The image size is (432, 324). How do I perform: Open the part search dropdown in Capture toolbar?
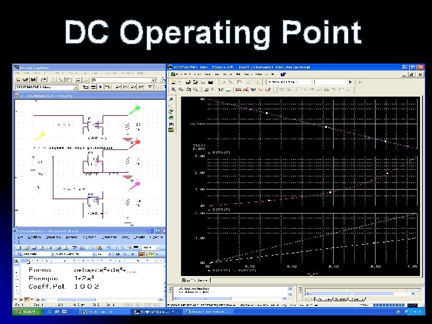[x=153, y=80]
